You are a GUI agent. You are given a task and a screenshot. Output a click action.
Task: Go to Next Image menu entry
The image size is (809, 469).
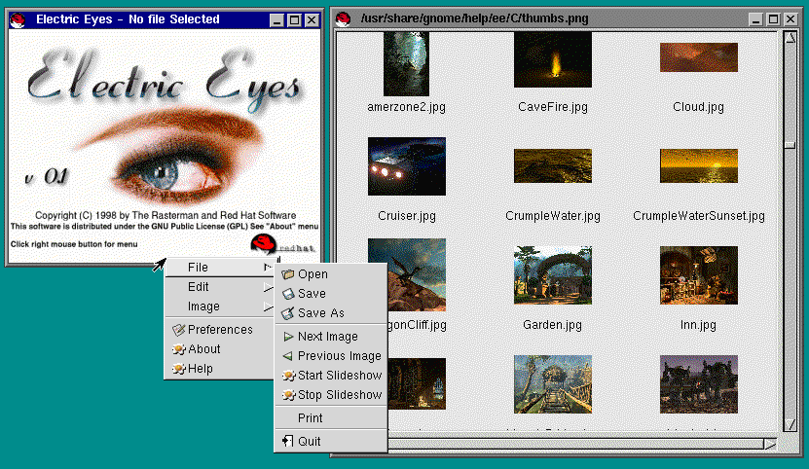(x=331, y=337)
